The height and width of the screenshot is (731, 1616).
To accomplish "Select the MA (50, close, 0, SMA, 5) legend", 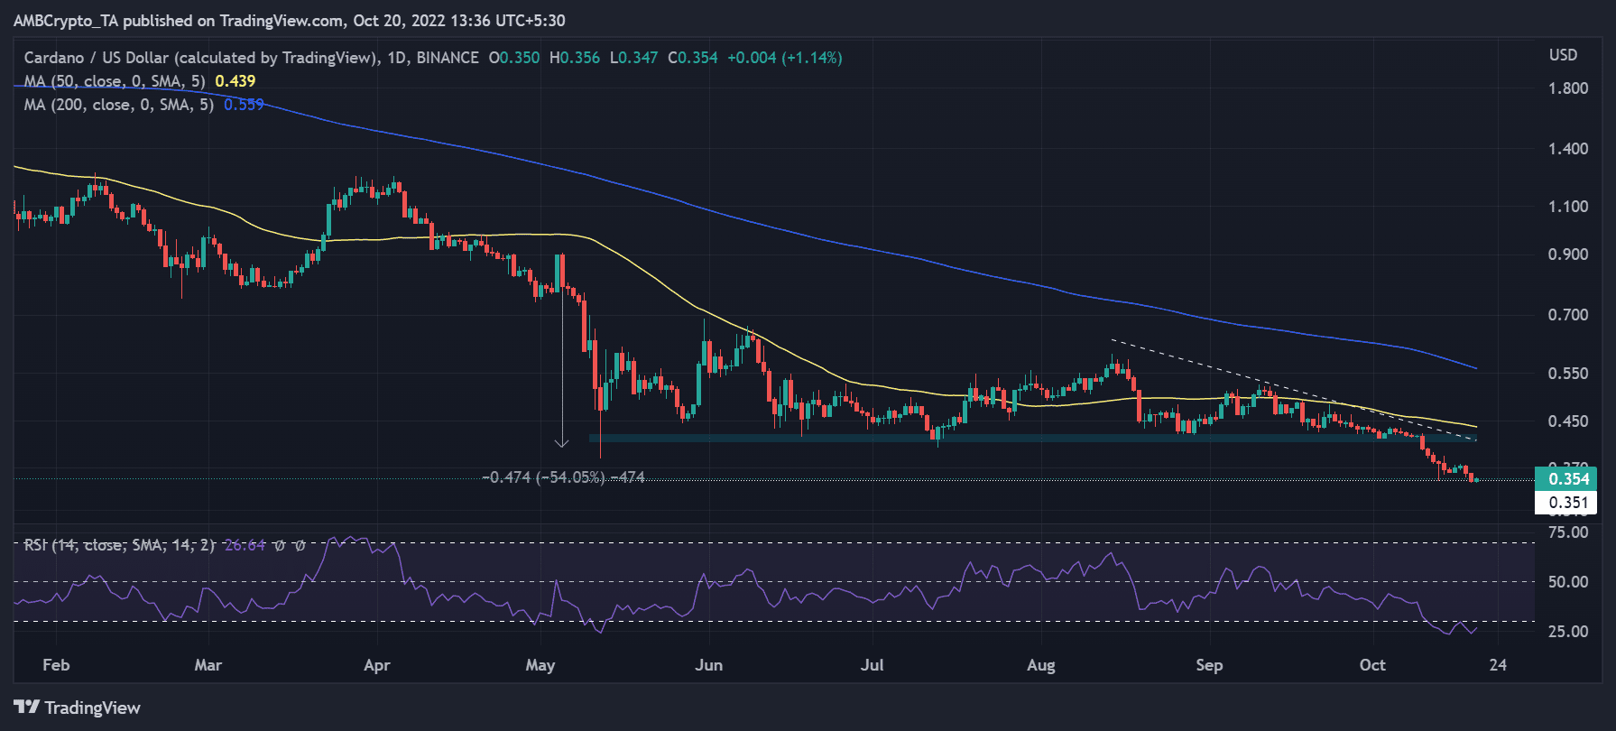I will [x=115, y=81].
